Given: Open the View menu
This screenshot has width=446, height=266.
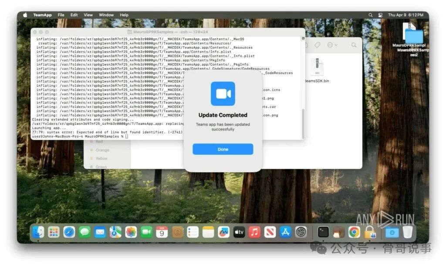Looking at the screenshot, I should click(88, 15).
